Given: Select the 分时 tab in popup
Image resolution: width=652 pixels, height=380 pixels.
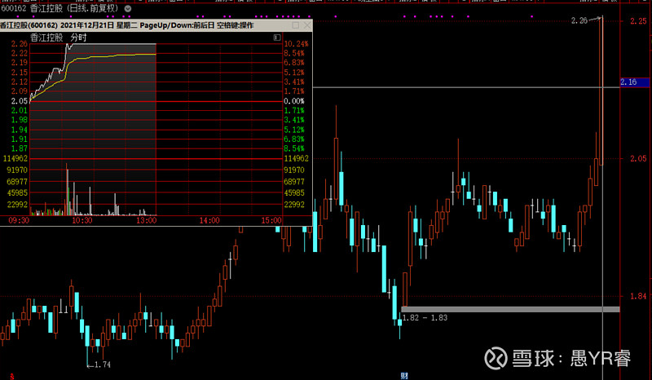Looking at the screenshot, I should point(77,37).
